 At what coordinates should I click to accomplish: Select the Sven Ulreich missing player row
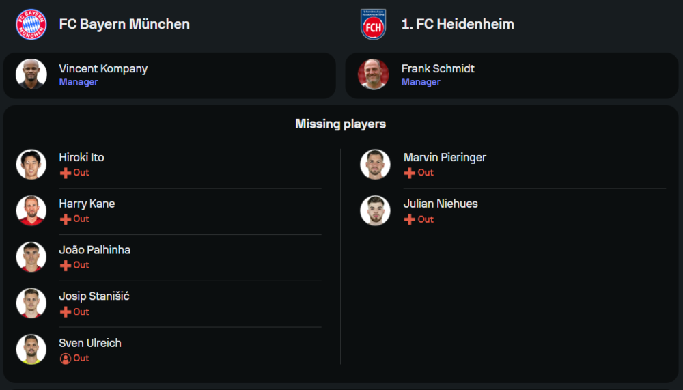coord(171,350)
